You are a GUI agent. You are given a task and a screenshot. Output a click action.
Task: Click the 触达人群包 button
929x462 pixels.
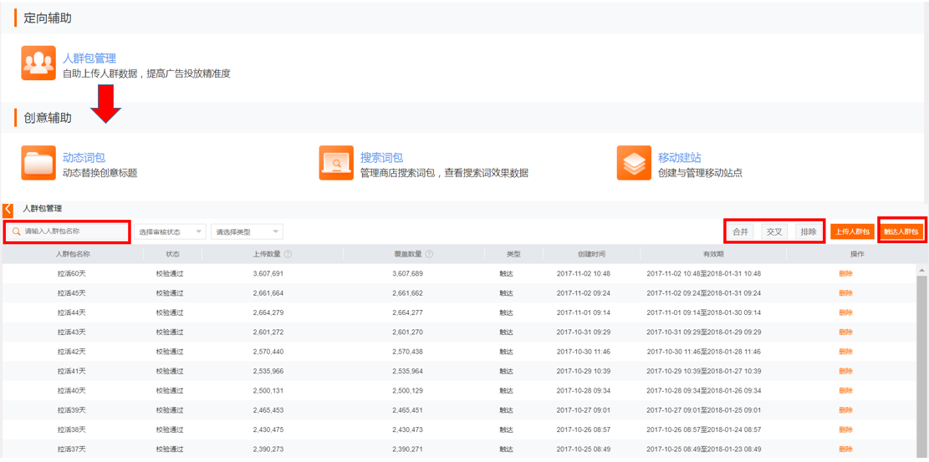(x=901, y=231)
